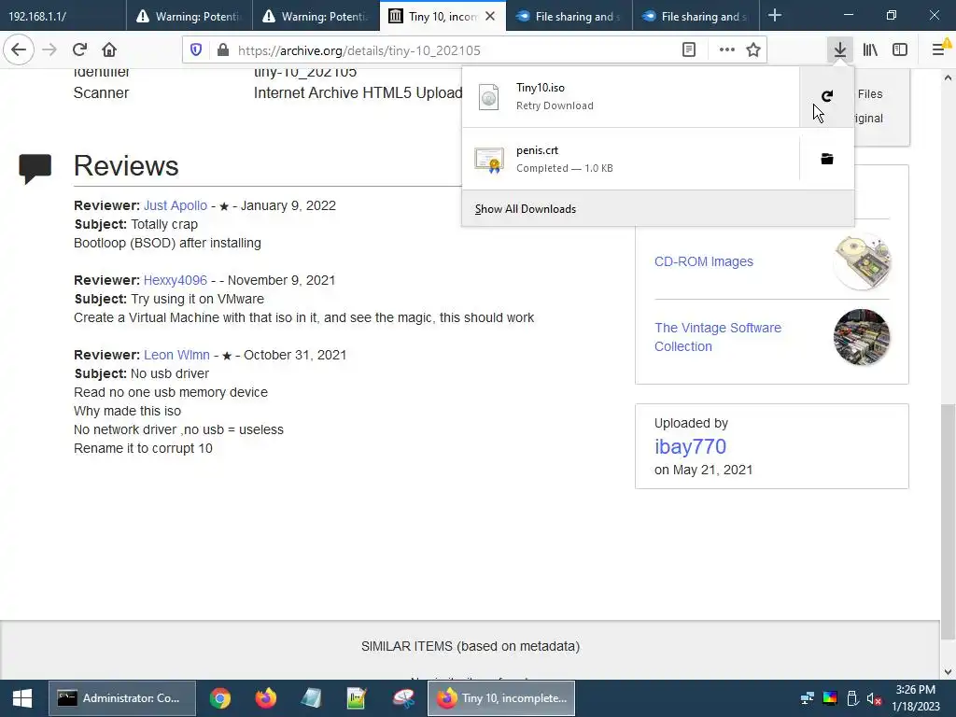Click the Reviews heading
Viewport: 956px width, 717px height.
126,166
